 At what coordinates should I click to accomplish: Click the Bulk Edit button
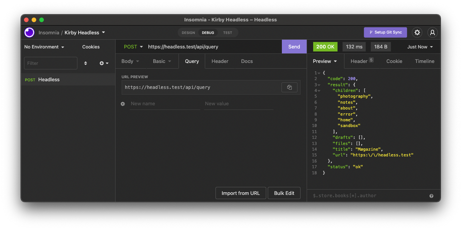point(284,193)
